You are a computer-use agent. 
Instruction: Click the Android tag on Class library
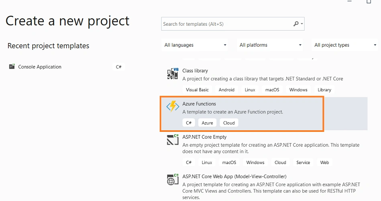(226, 90)
